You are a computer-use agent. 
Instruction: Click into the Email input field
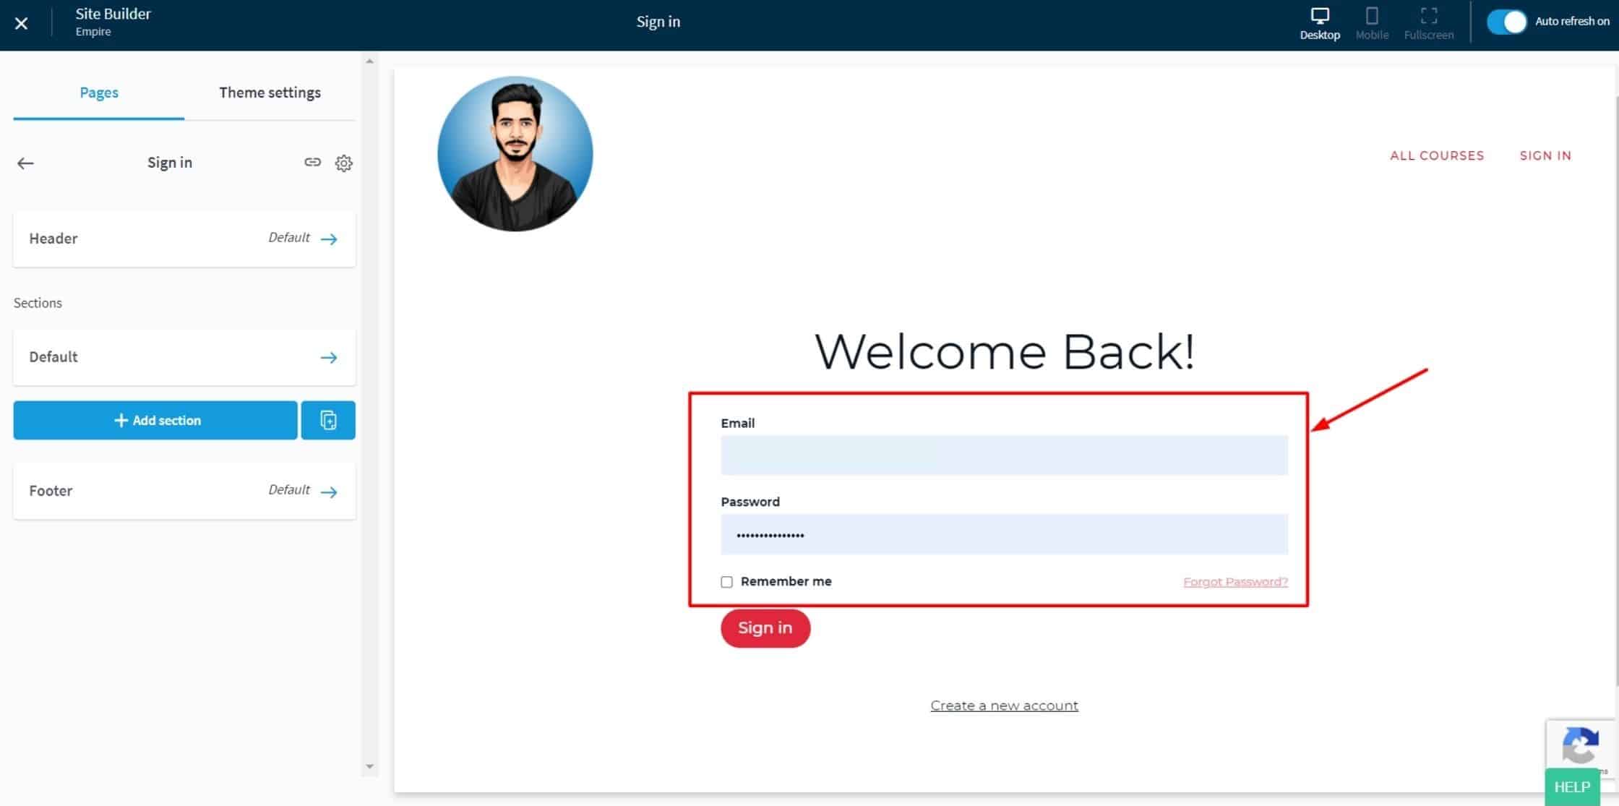coord(1003,455)
